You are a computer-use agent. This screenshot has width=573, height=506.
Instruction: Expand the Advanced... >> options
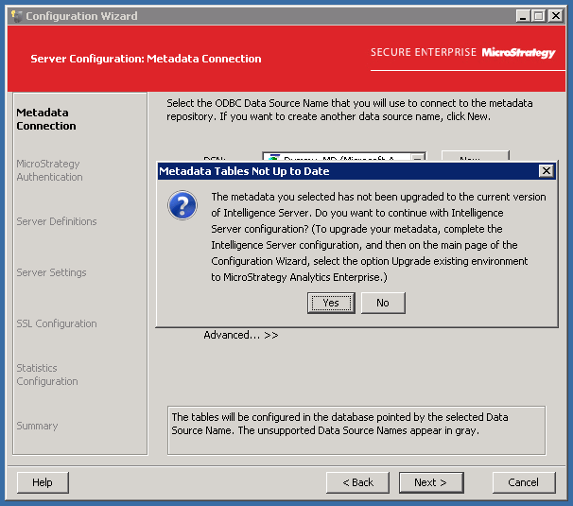tap(241, 335)
